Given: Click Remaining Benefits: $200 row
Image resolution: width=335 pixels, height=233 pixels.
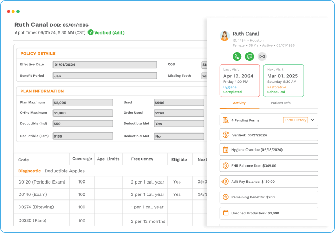Looking at the screenshot, I should click(269, 197).
